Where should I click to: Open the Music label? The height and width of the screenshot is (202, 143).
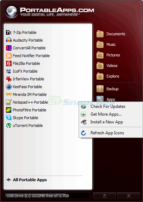[111, 44]
